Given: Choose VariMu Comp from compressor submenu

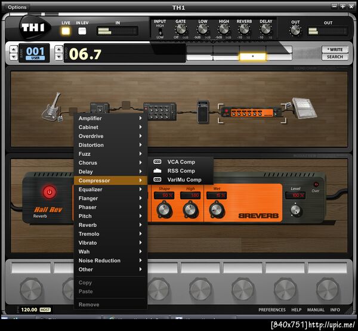Looking at the screenshot, I should [x=181, y=180].
